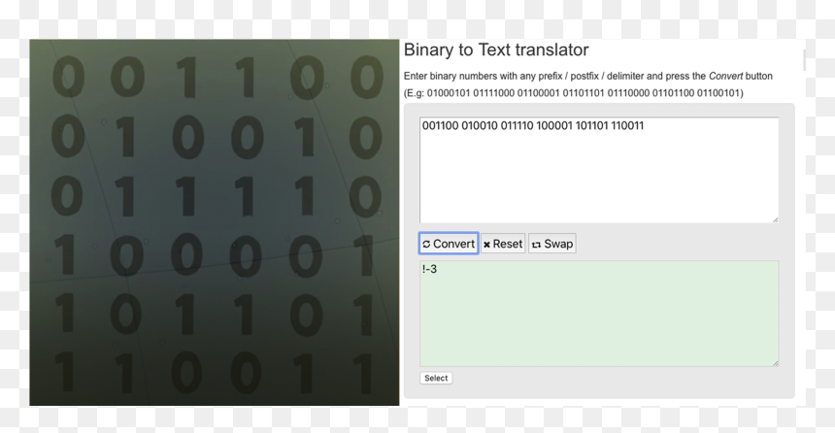Click the output text "!-3"
This screenshot has width=835, height=433.
tap(430, 269)
